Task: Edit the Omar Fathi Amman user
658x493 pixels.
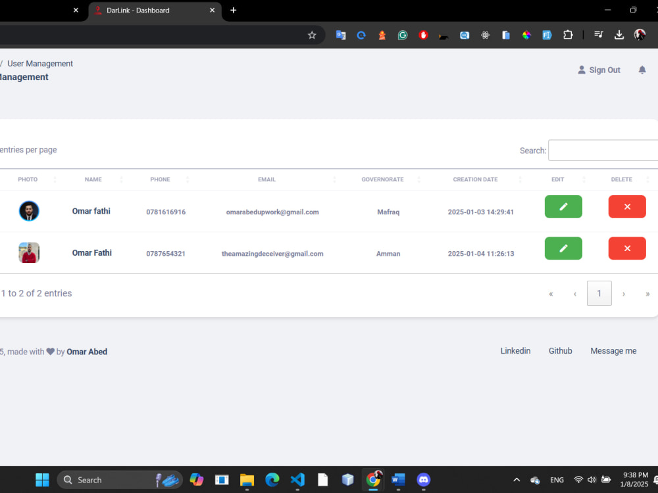Action: pyautogui.click(x=563, y=248)
